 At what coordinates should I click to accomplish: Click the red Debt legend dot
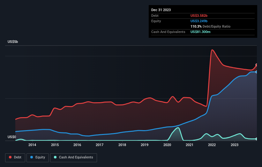point(10,157)
